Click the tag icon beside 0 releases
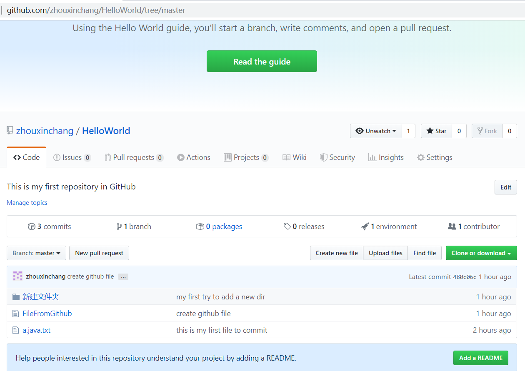This screenshot has height=371, width=525. click(x=287, y=227)
